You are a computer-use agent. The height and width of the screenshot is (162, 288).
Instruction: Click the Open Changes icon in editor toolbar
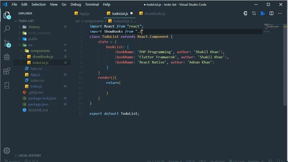click(x=245, y=13)
